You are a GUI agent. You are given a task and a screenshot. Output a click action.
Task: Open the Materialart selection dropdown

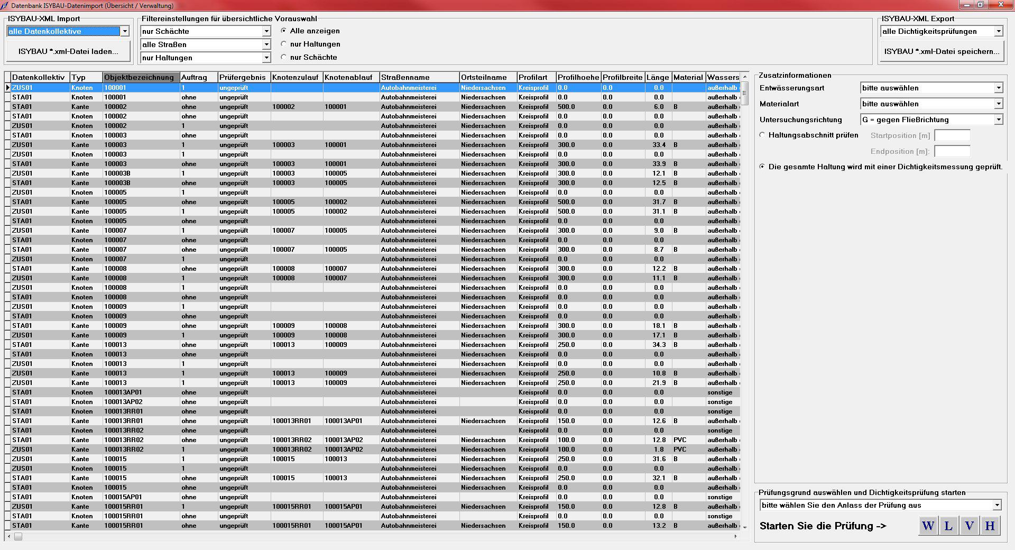(x=998, y=104)
